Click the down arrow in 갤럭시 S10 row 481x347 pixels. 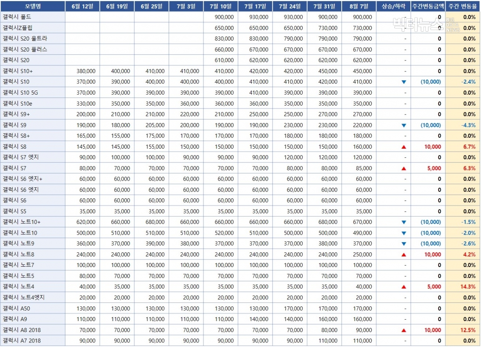point(404,82)
